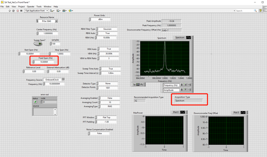The width and height of the screenshot is (267, 157).
Task: Open the Operate menu
Action: coord(31,7)
